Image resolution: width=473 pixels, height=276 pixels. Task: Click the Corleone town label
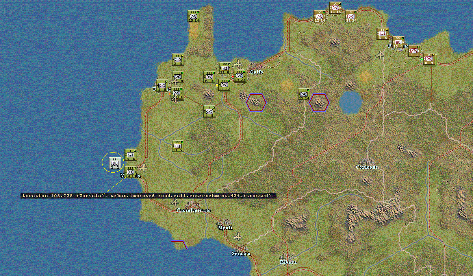(367, 167)
